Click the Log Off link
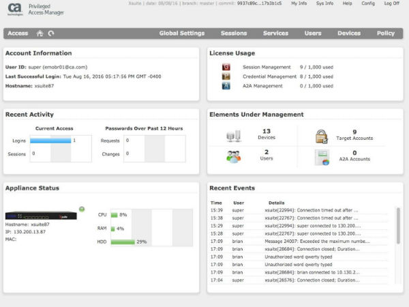Viewport: 409px width, 307px height. pos(392,3)
